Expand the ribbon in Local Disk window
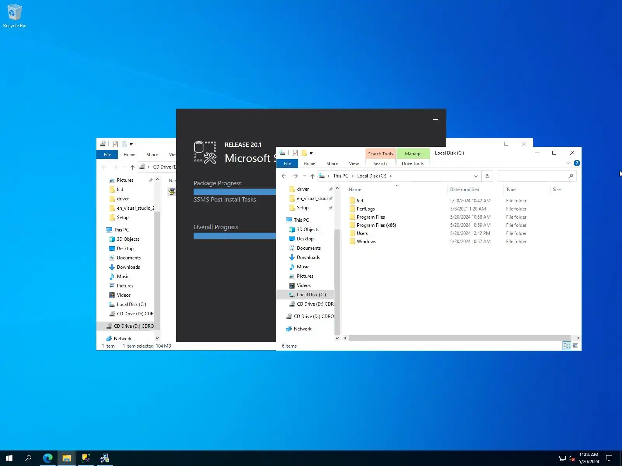 (568, 163)
